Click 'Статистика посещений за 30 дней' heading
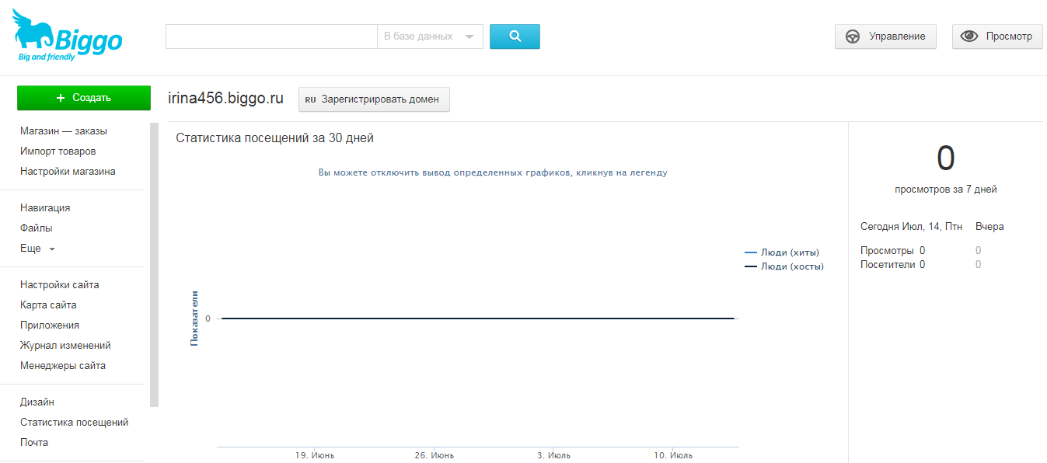Screen dimensions: 1047x463 pyautogui.click(x=275, y=138)
